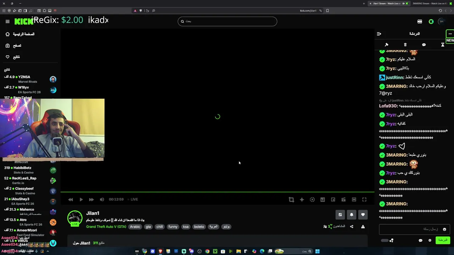Open RecKLesS_Rap channel in sidebar

click(x=30, y=181)
